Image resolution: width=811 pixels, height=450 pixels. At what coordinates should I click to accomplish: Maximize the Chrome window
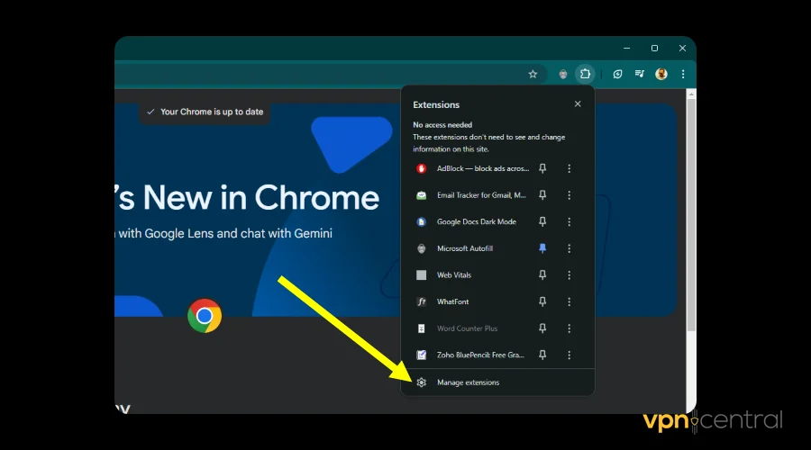point(654,48)
